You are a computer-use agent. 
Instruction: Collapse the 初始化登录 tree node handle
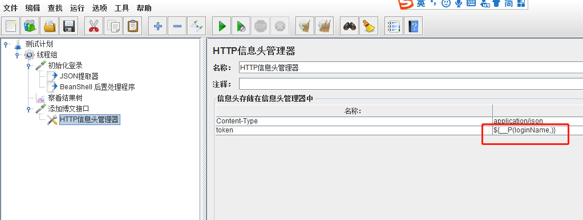tap(29, 66)
